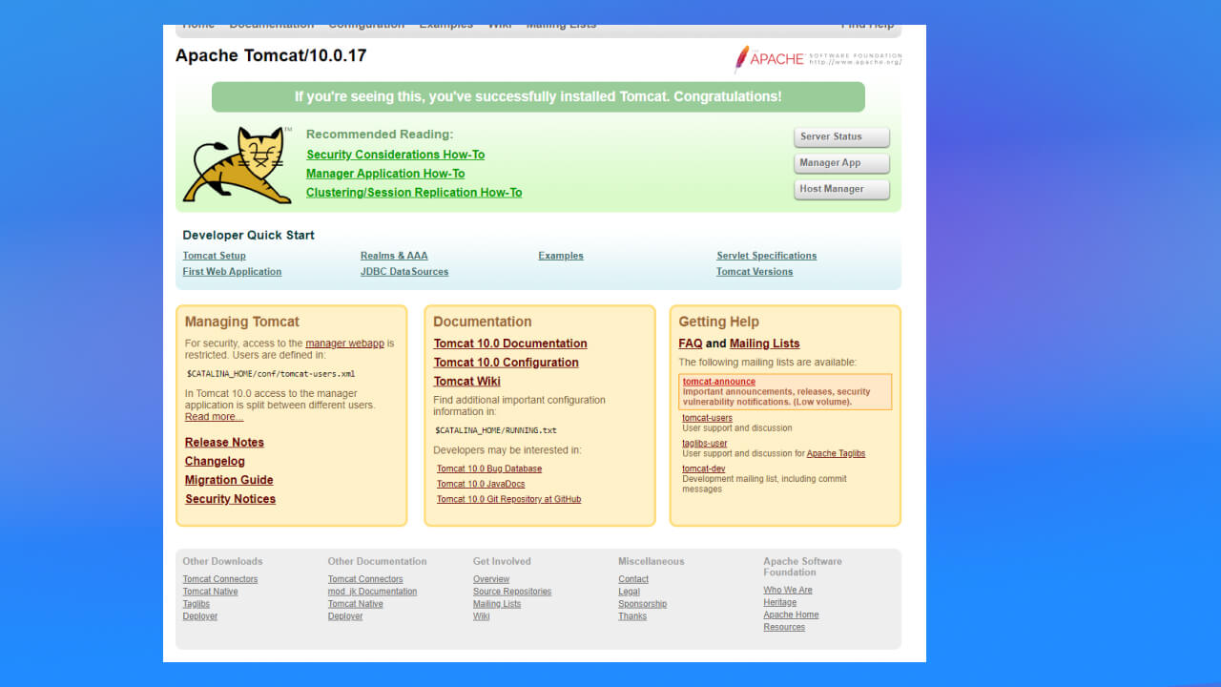Viewport: 1221px width, 687px height.
Task: Click the congratulations banner message
Action: pos(538,97)
